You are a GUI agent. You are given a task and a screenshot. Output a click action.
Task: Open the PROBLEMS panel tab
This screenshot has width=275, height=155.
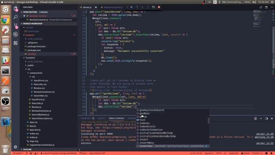[87, 118]
